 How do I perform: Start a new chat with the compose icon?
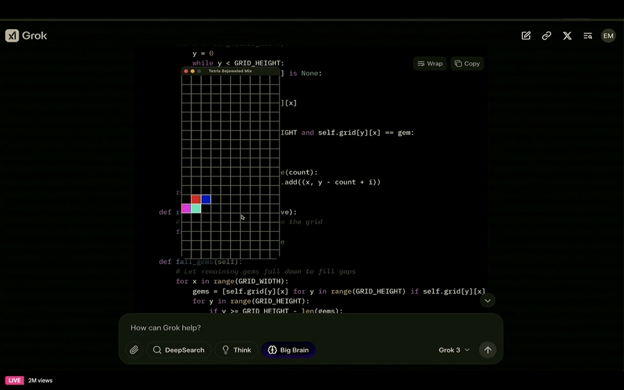(526, 35)
